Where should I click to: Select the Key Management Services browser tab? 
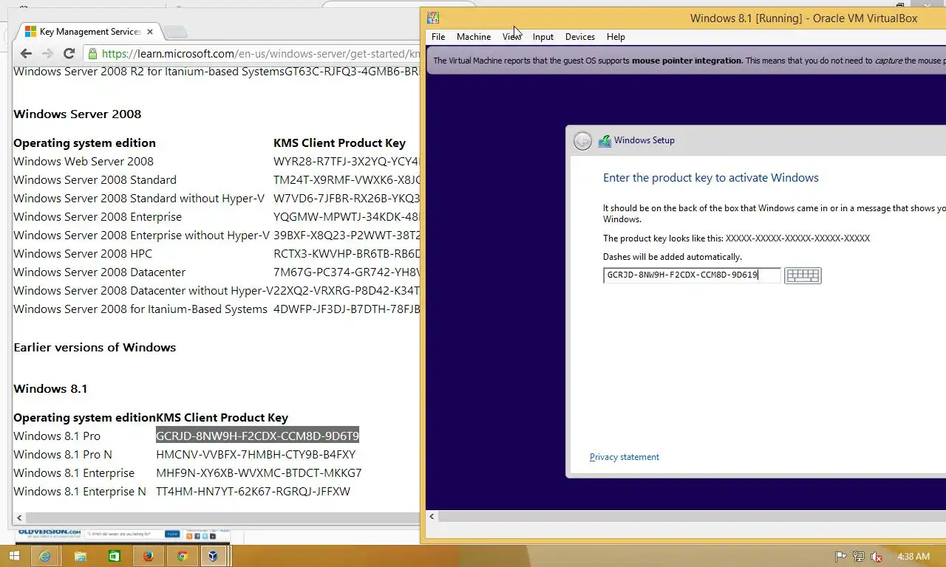pyautogui.click(x=89, y=32)
